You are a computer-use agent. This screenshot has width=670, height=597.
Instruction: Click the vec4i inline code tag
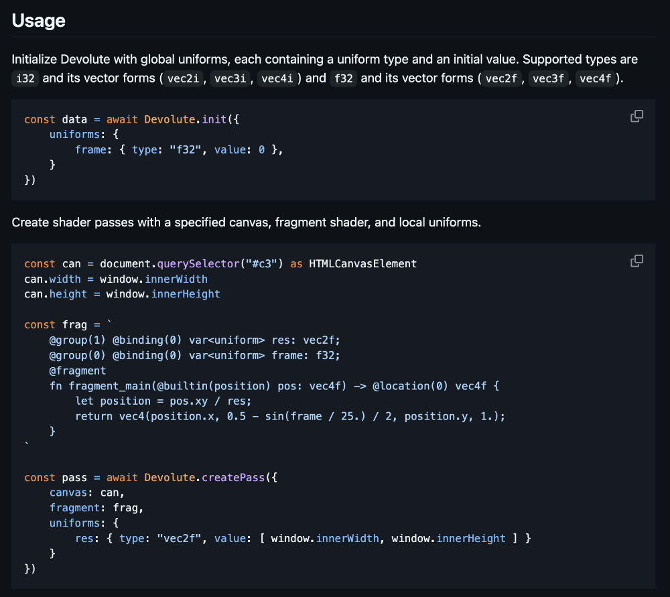(x=277, y=78)
